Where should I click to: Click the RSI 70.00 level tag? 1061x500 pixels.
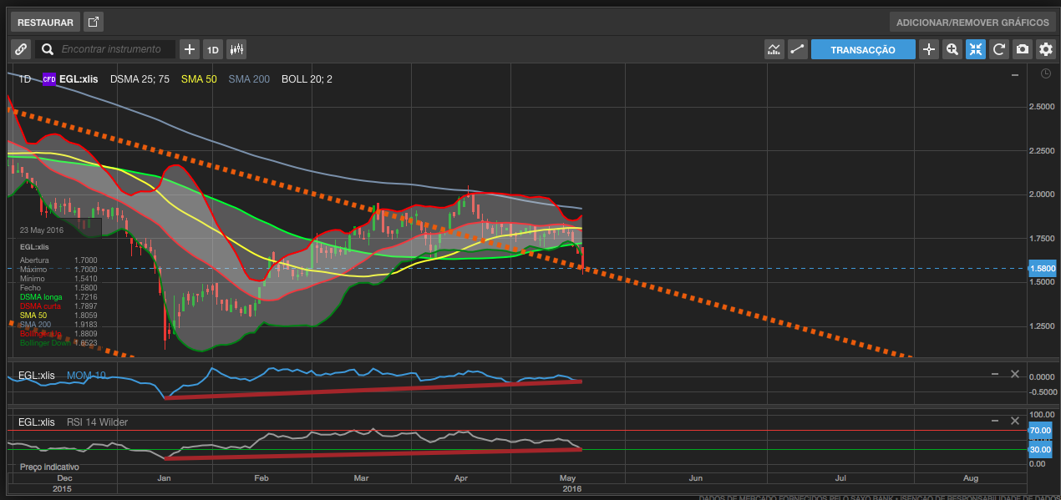click(1042, 431)
